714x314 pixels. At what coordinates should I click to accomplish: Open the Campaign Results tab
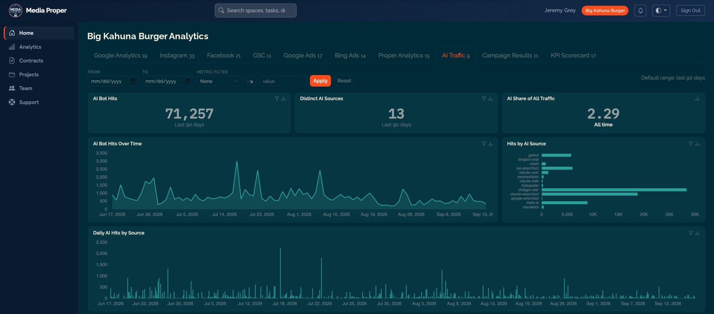click(510, 55)
